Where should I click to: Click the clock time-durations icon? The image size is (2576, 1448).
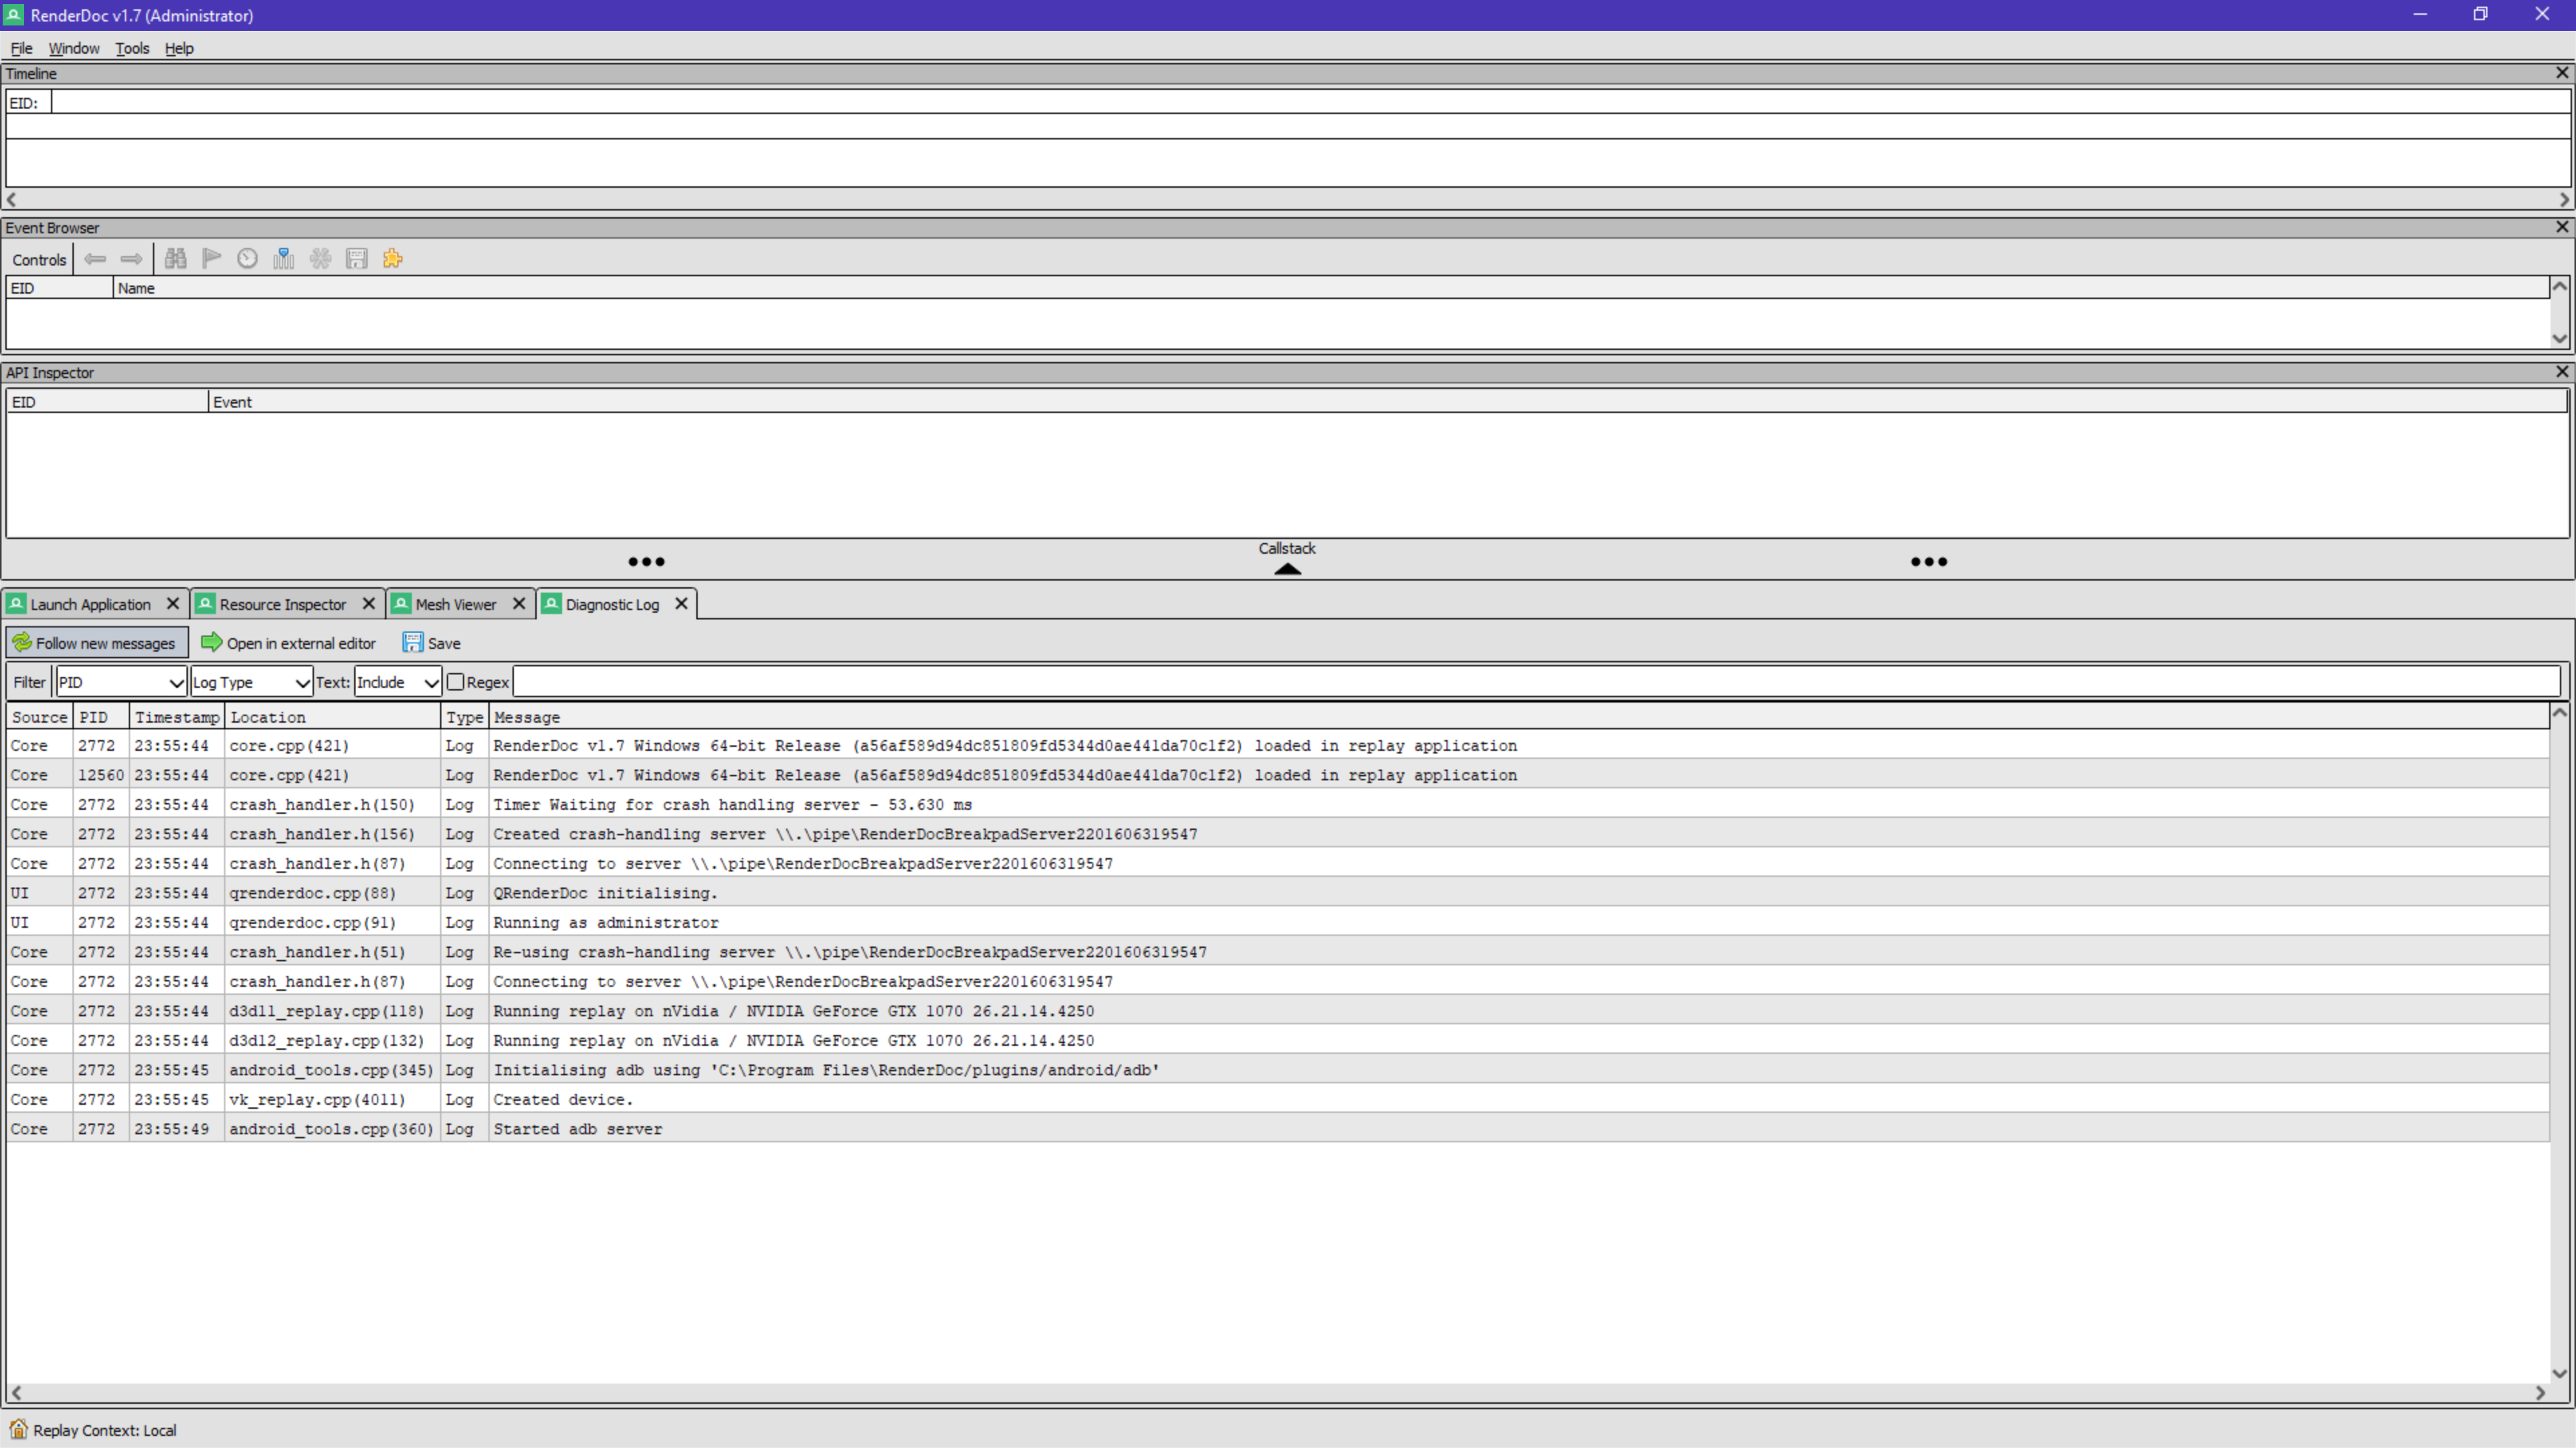[x=247, y=259]
